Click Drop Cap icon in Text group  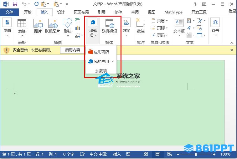[189, 35]
